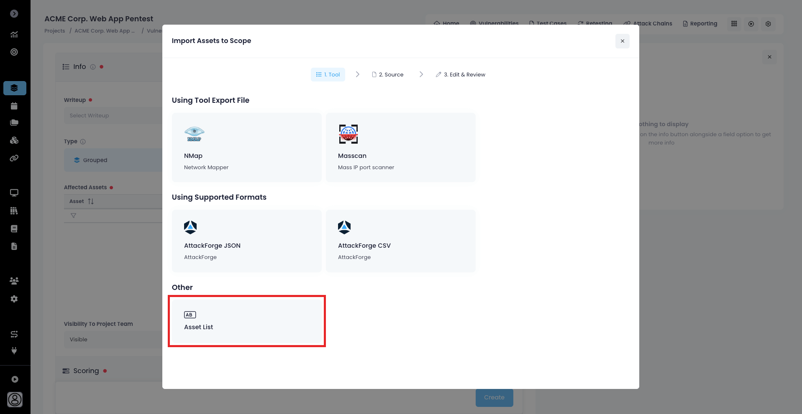Viewport: 802px width, 414px height.
Task: Jump to step 3. Edit & Review
Action: (460, 75)
